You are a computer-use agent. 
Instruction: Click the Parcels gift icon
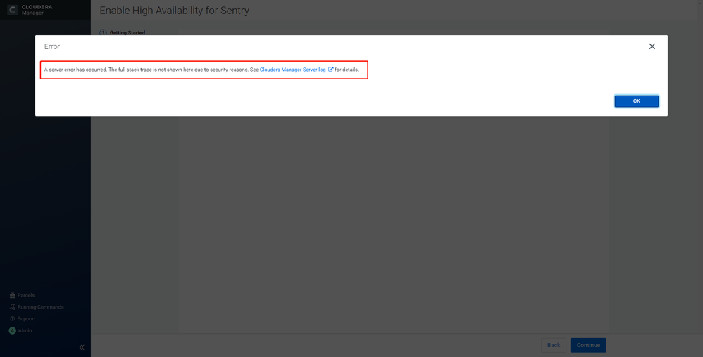tap(13, 295)
